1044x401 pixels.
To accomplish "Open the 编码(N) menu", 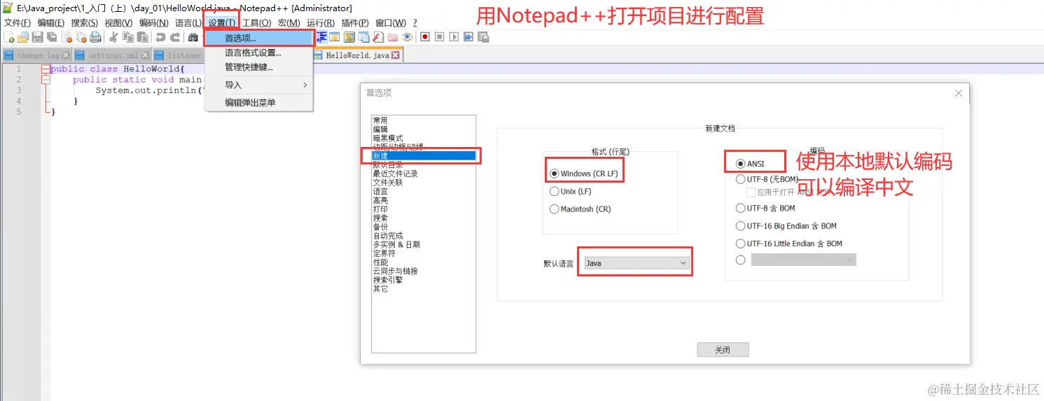I will point(153,23).
